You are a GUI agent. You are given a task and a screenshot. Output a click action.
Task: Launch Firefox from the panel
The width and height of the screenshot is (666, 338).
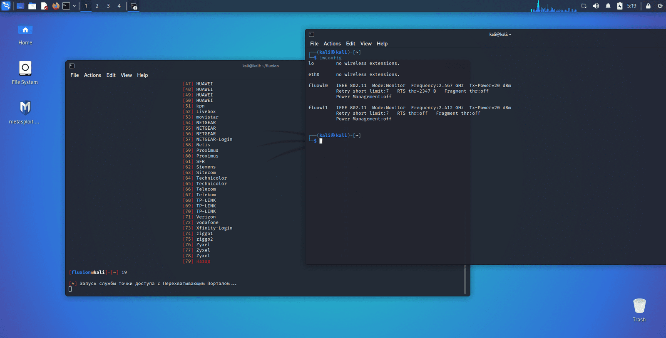(x=56, y=6)
